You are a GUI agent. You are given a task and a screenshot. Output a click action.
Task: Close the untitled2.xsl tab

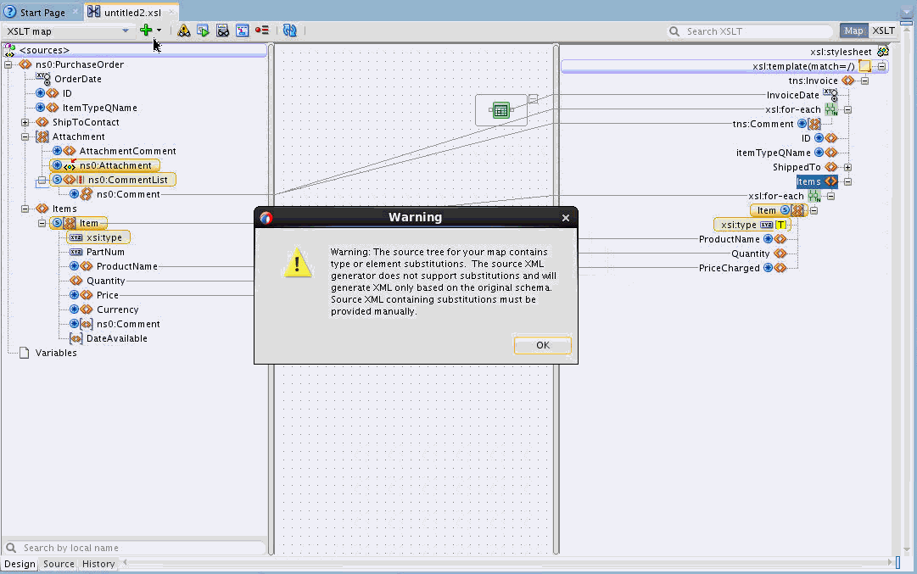tap(171, 12)
